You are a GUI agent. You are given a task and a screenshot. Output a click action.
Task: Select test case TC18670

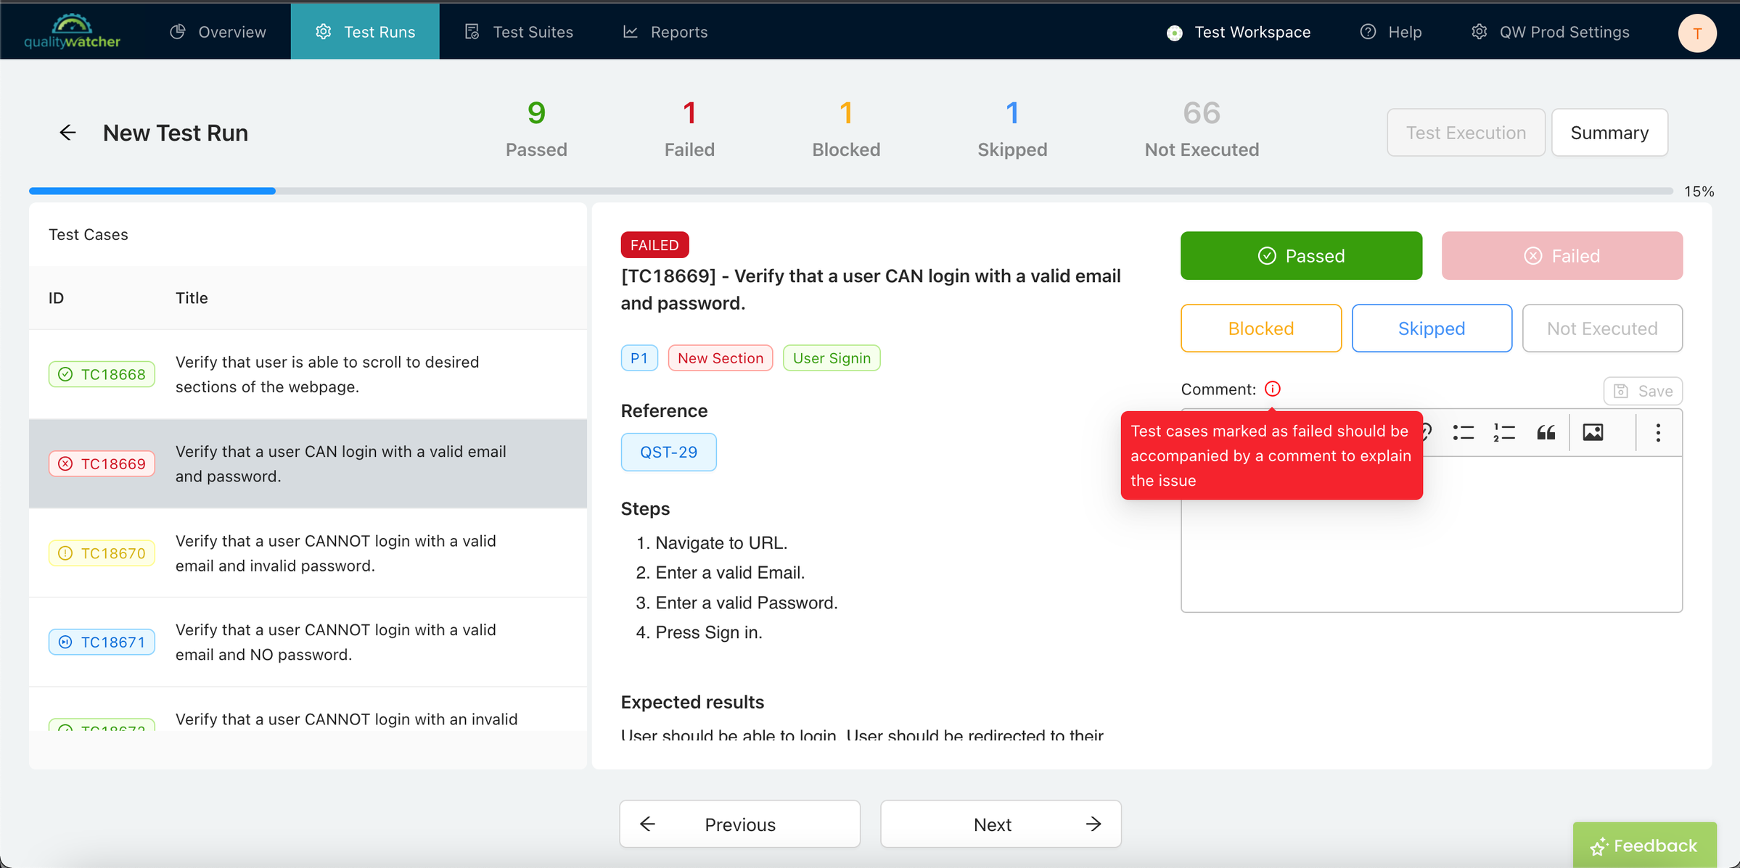tap(102, 553)
